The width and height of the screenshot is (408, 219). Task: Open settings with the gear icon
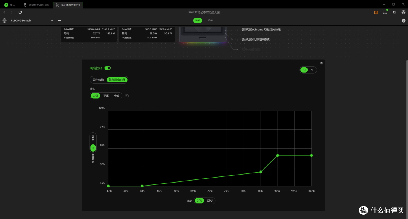tap(394, 12)
